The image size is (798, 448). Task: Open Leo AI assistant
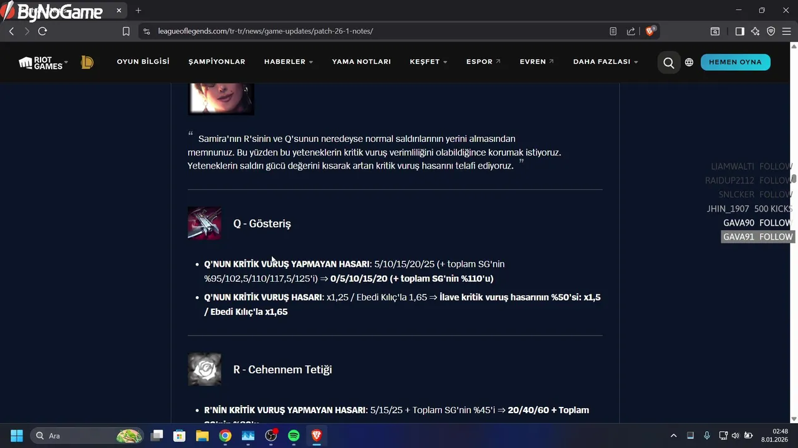(x=755, y=31)
